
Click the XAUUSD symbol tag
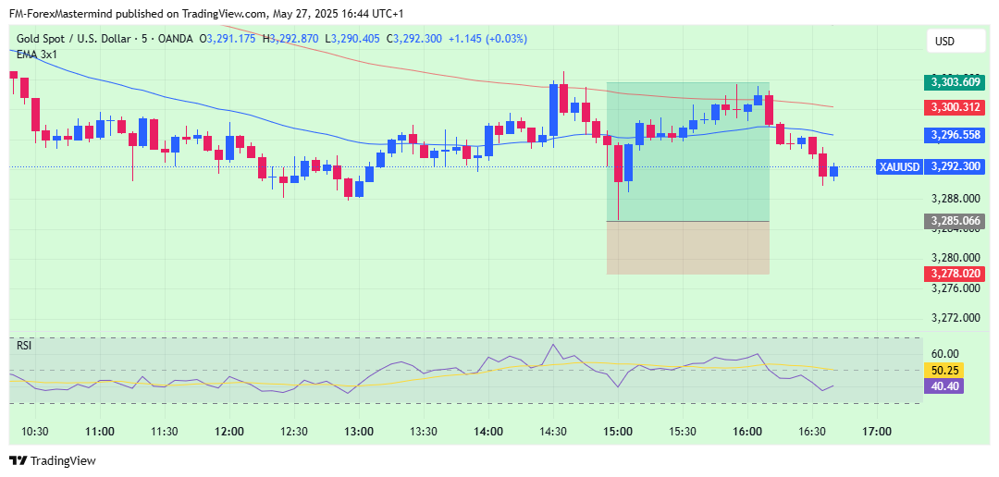coord(899,167)
